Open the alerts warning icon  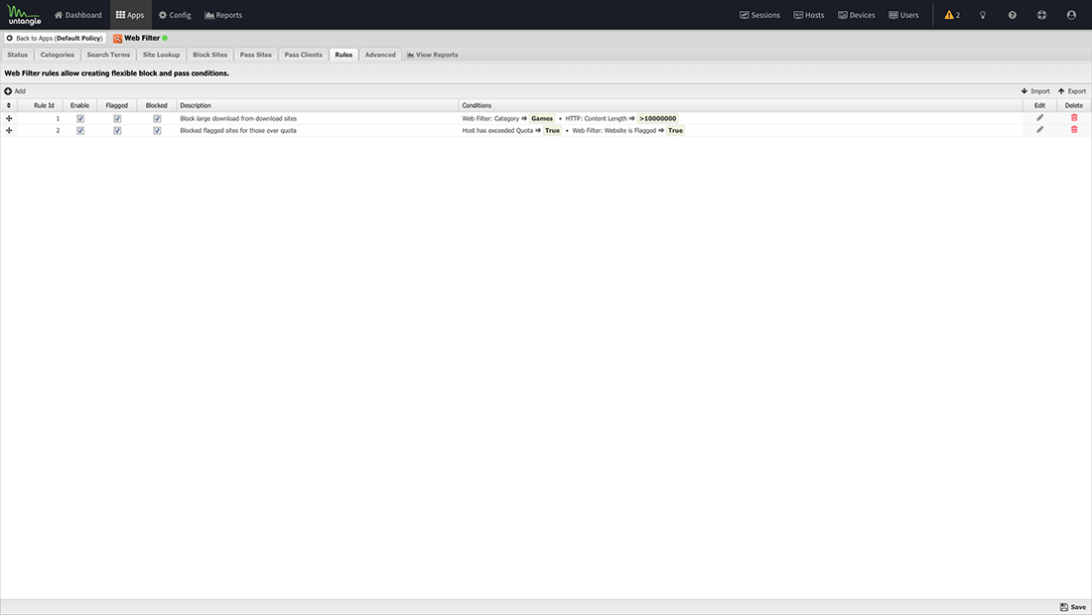tap(952, 15)
